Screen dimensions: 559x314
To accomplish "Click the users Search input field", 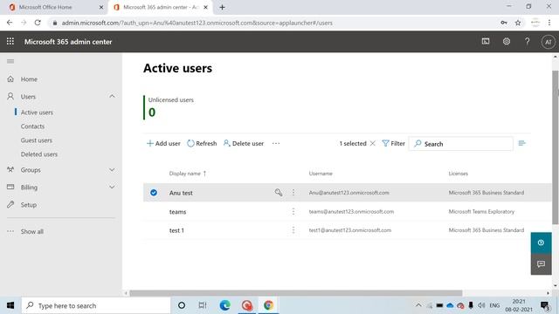I will (460, 144).
